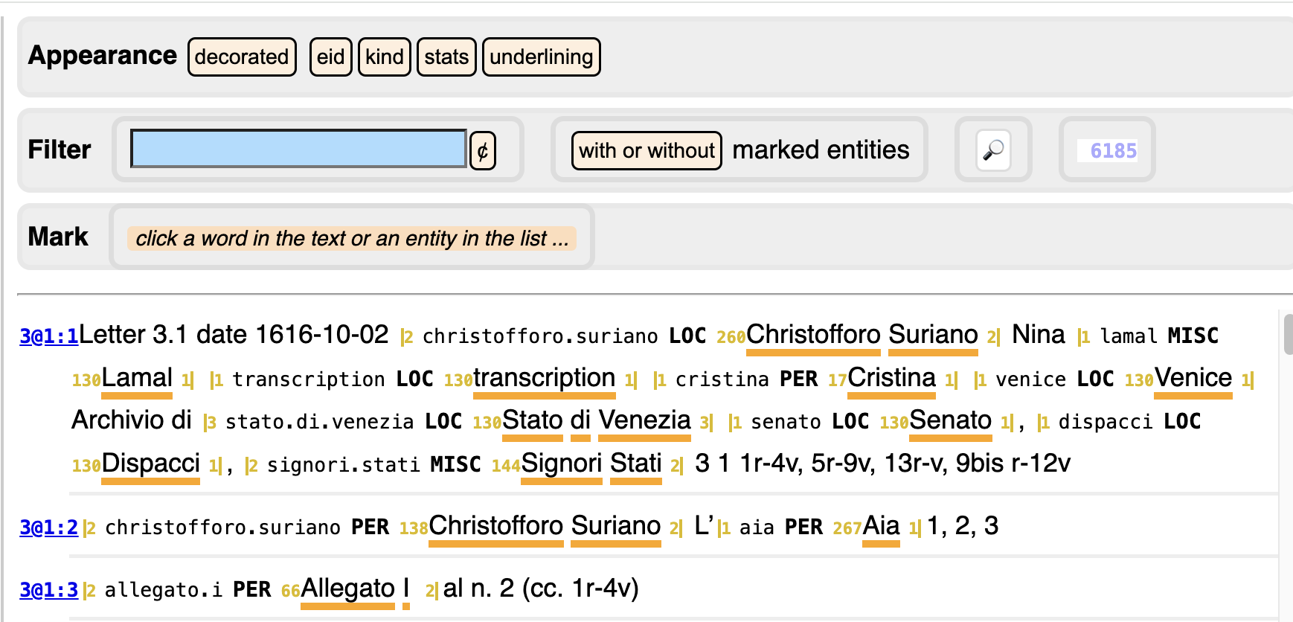
Task: Click the entity id 'christofforo.suriano' tagged LOC
Action: [540, 337]
